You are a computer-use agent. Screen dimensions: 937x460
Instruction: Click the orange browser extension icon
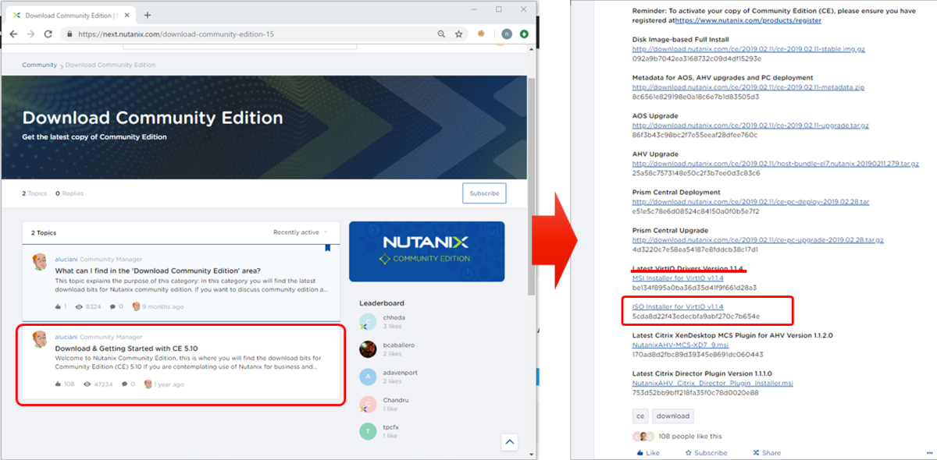point(482,34)
